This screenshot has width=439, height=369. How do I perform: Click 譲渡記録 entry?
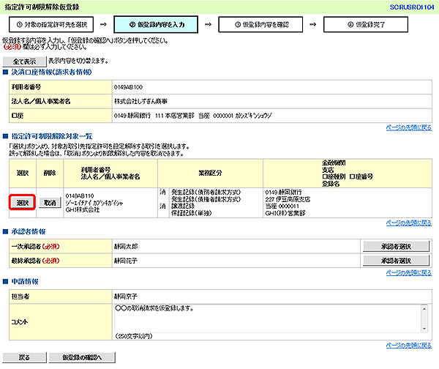pos(183,206)
